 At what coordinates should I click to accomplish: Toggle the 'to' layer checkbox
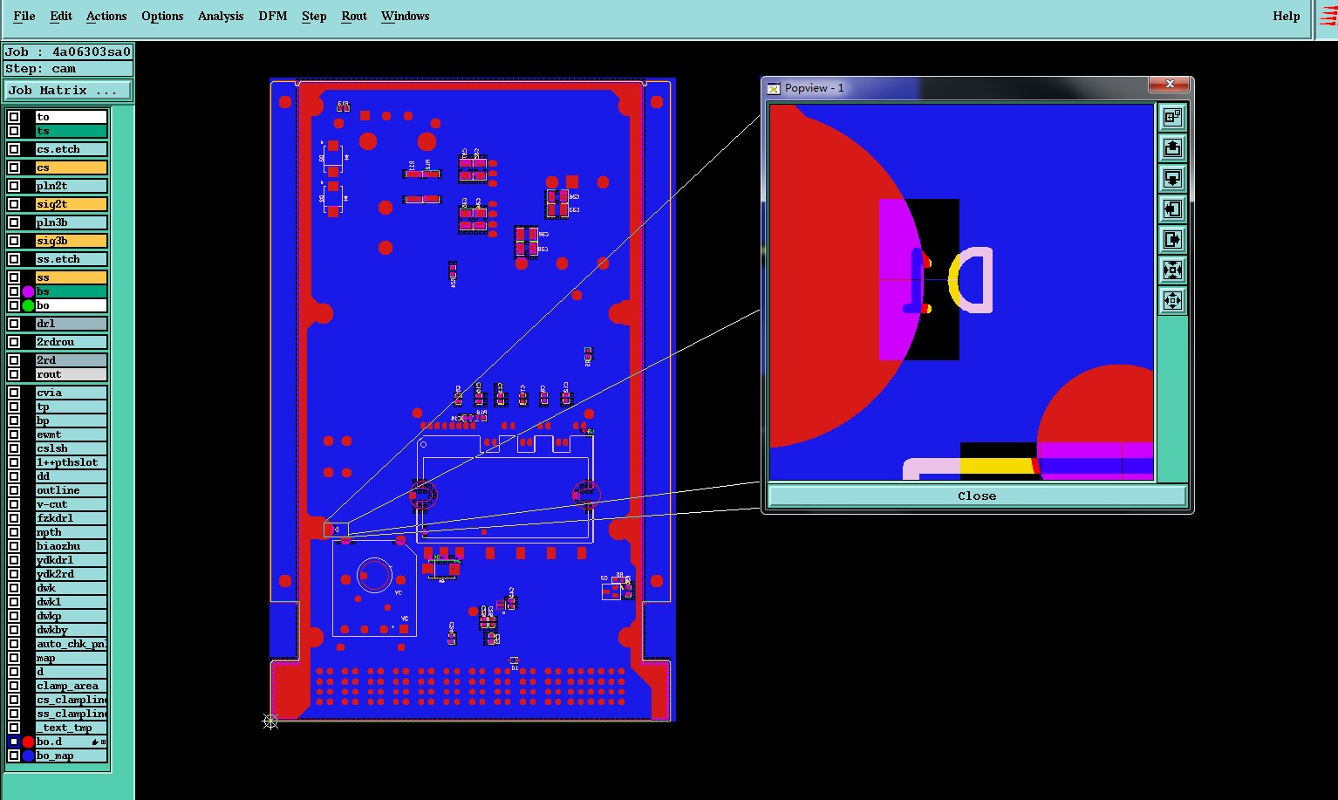coord(14,117)
